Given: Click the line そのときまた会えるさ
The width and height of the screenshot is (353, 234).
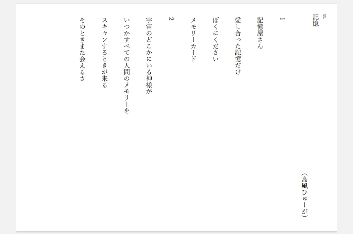Looking at the screenshot, I should click(82, 49).
